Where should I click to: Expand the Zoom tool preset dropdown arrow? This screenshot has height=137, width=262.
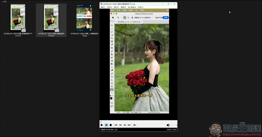[x=121, y=18]
